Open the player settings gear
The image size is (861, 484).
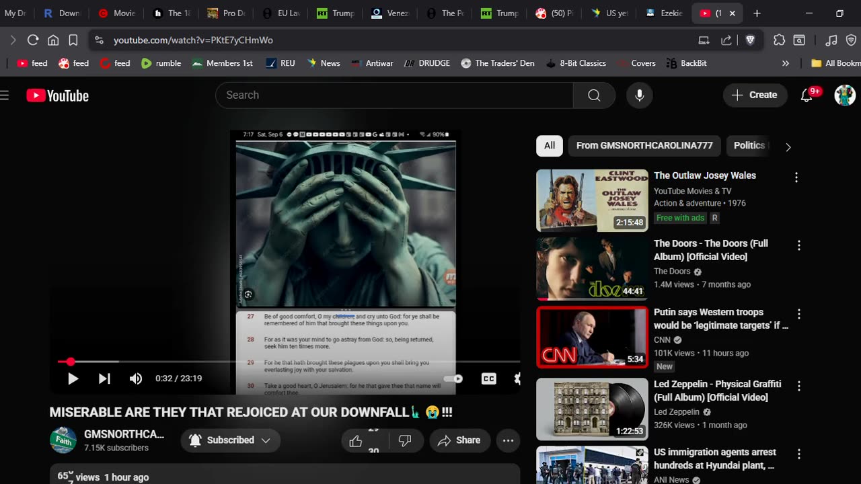517,378
